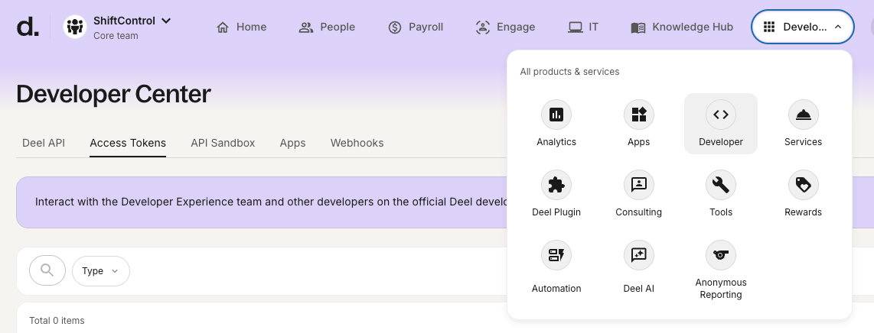Open Anonymous Reporting whistle icon
The image size is (874, 333).
click(x=720, y=255)
